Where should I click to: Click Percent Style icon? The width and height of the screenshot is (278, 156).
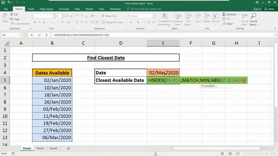[138, 22]
